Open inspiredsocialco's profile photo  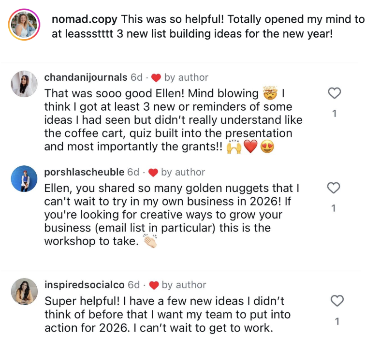24,292
